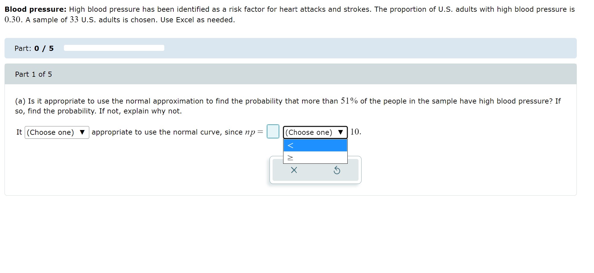The width and height of the screenshot is (594, 273).
Task: Click the refresh button in the answer toolbar
Action: click(337, 170)
